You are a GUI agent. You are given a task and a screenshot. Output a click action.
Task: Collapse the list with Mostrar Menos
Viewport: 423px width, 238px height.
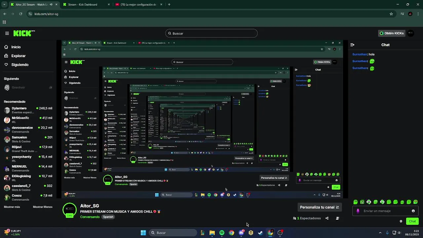[43, 207]
